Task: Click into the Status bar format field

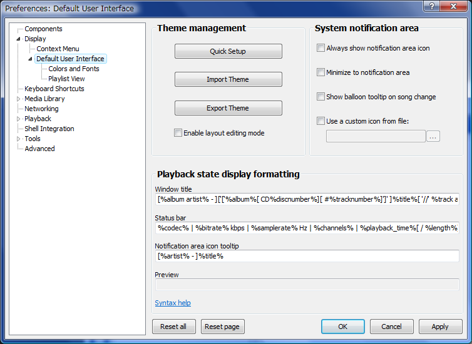Action: 307,228
